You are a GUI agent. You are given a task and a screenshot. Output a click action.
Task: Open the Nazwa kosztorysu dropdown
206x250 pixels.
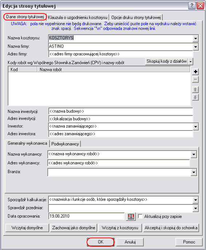click(x=195, y=38)
